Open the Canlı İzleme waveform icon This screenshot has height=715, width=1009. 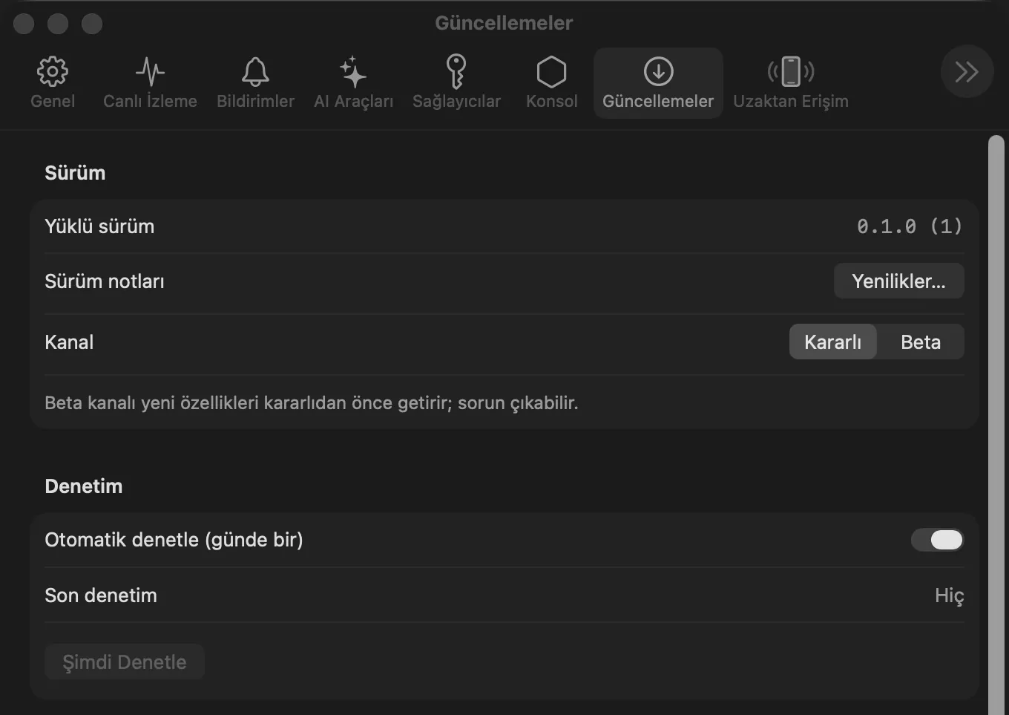150,72
